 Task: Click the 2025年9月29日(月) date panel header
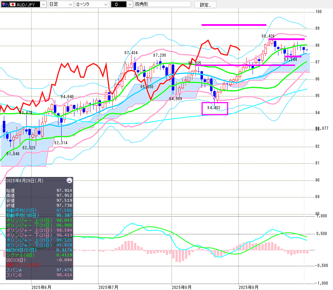25,180
